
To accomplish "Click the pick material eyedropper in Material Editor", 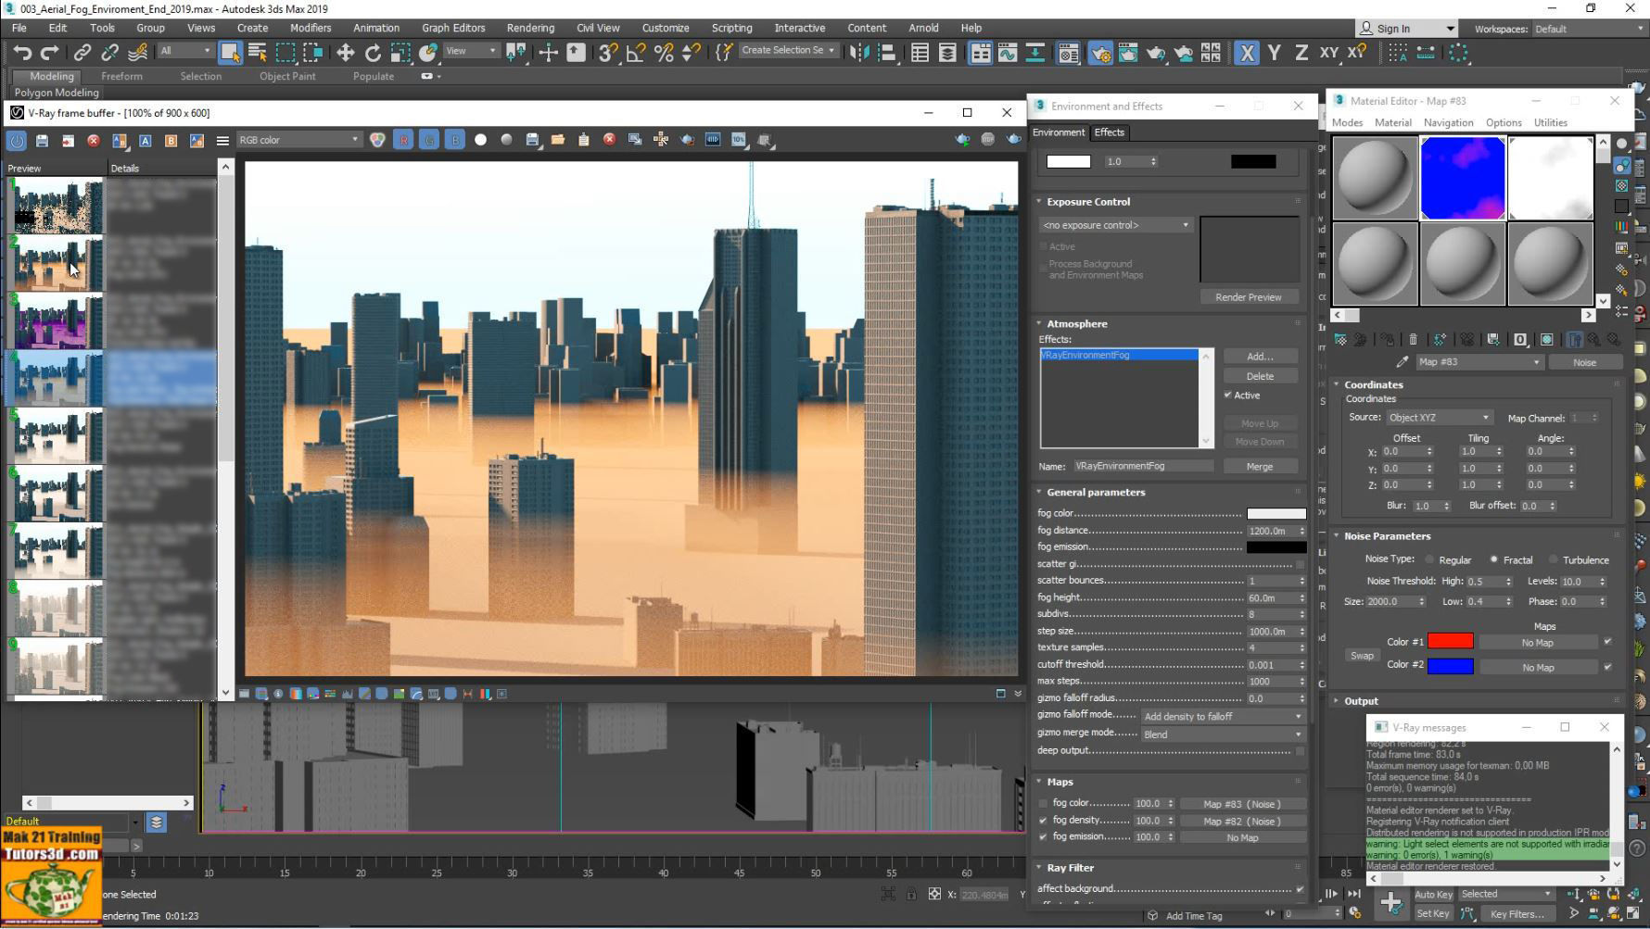I will [x=1402, y=362].
